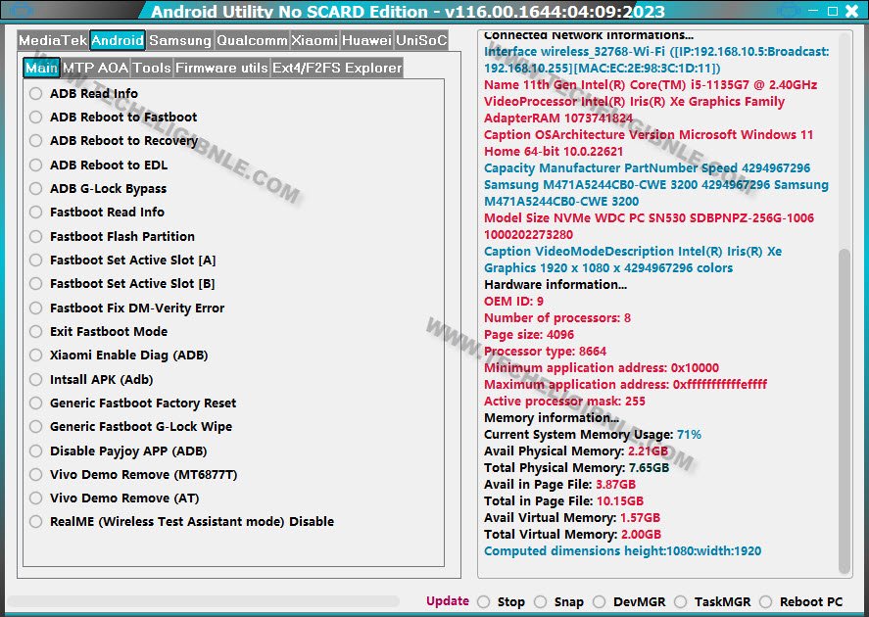Click the 'Hardware information...' heading
Screen dimensions: 869x617
(x=555, y=285)
